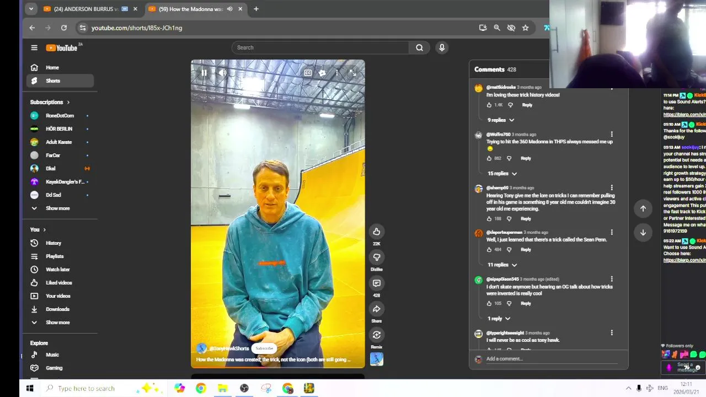Reload the YouTube page
The width and height of the screenshot is (706, 397).
click(64, 28)
